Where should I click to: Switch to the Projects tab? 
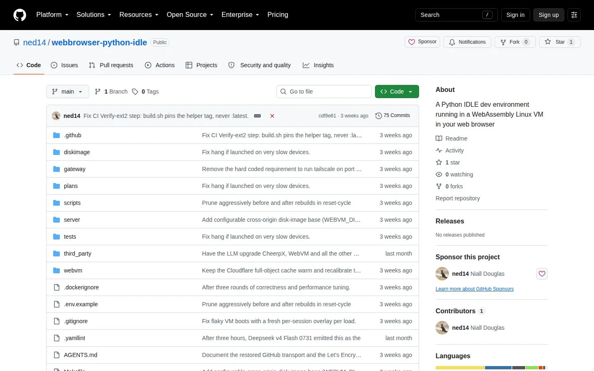[201, 65]
